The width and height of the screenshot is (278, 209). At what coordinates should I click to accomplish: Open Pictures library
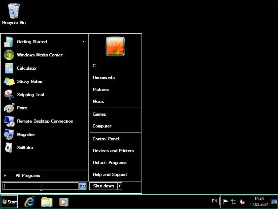point(101,90)
